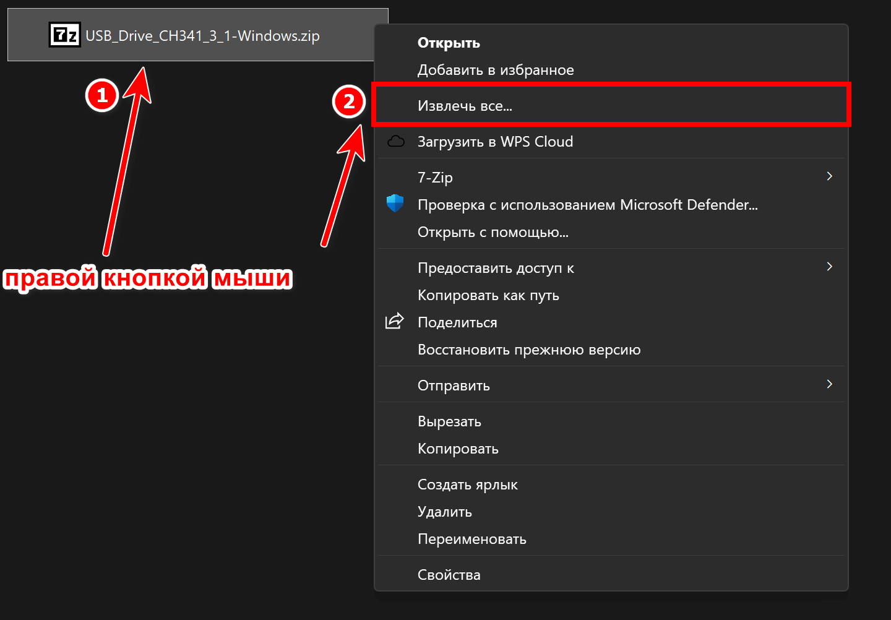Select Переименовать menu entry
The height and width of the screenshot is (620, 891).
471,539
